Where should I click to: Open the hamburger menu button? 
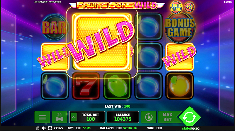pos(42,117)
